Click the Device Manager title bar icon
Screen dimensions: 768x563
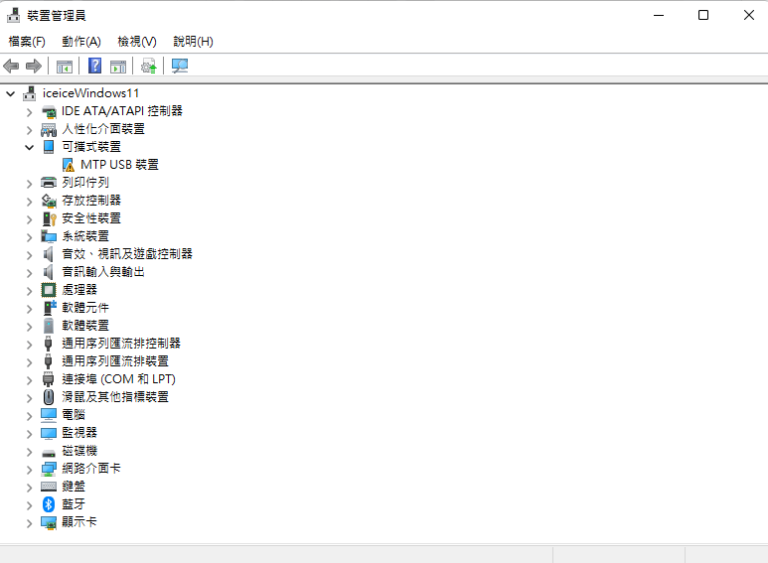(13, 15)
